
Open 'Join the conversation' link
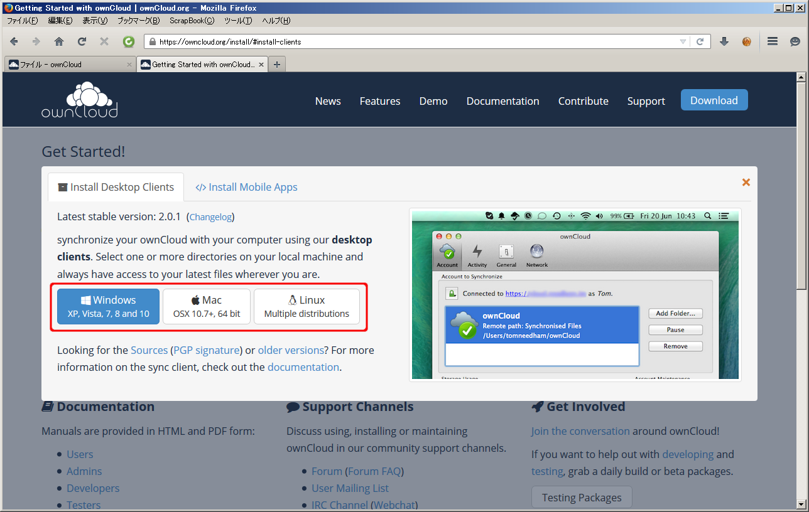580,431
